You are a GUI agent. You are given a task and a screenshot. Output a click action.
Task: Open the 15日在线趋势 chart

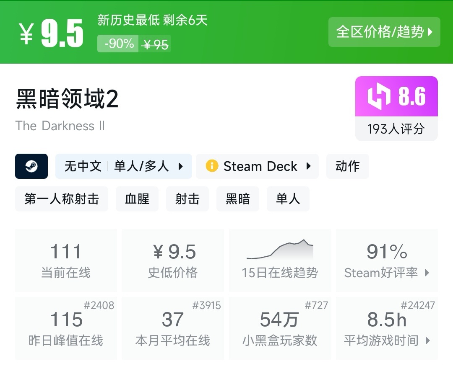pos(280,260)
